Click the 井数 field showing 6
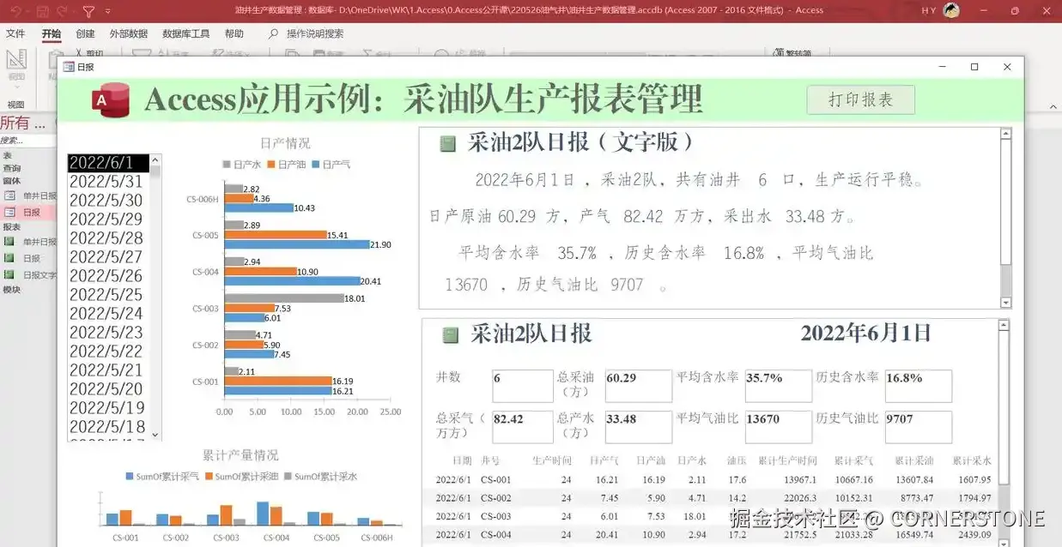 (523, 386)
